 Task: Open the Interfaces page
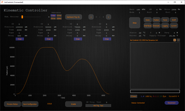(148, 26)
